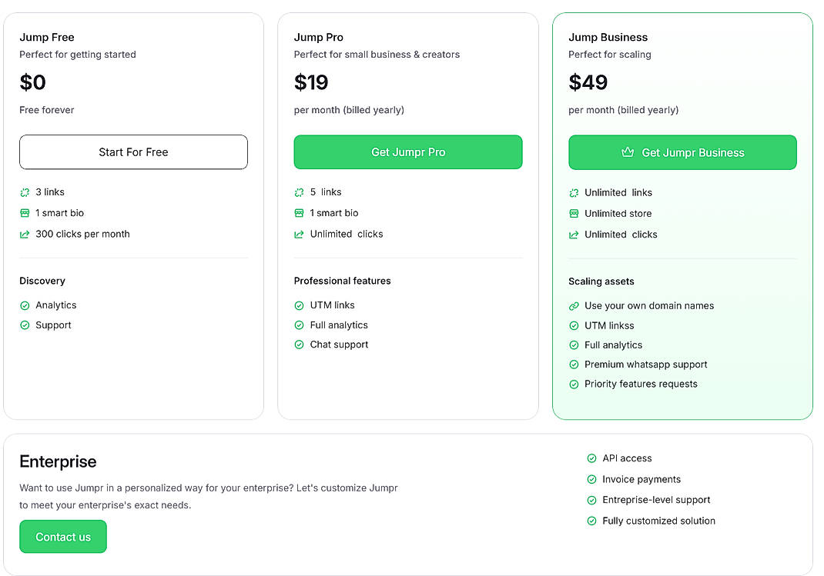This screenshot has width=824, height=576.
Task: Click the checkmark beside "Fully customized solution"
Action: [x=591, y=521]
